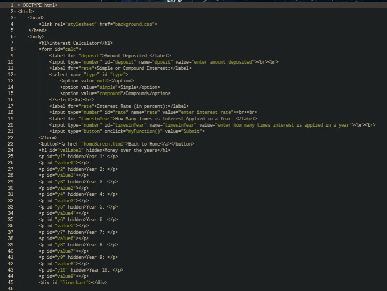
Task: Click the "value3" id string
Action: [x=66, y=201]
